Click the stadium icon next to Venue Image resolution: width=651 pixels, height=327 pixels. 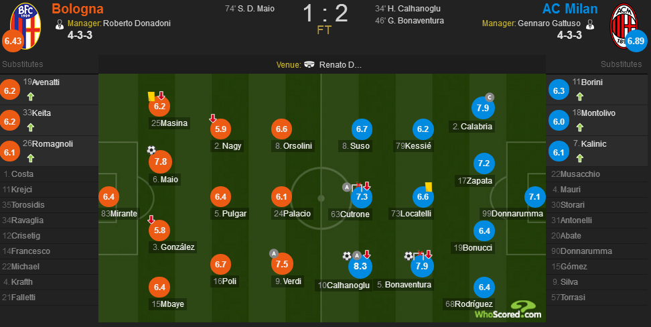(309, 64)
